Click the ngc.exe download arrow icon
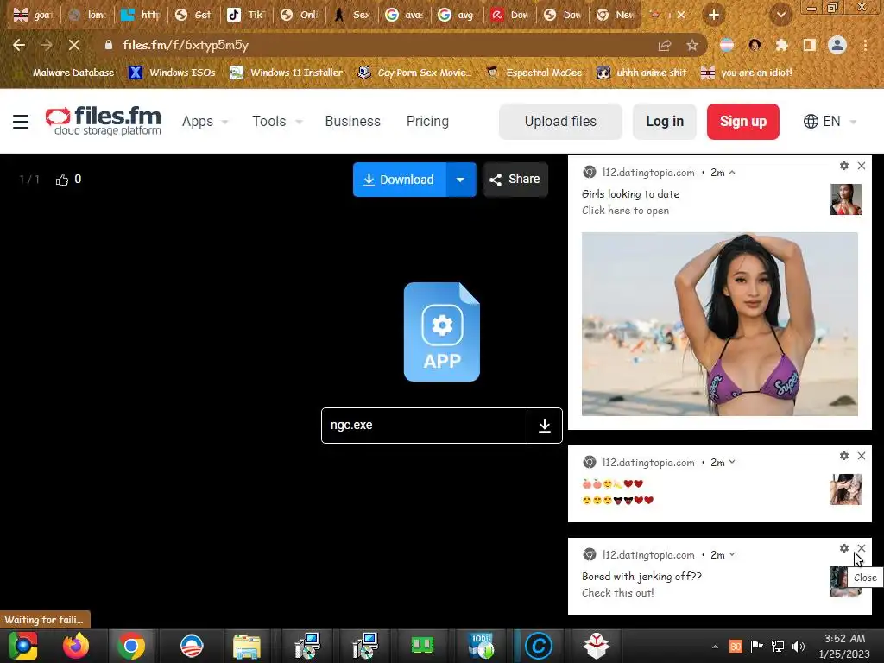 point(545,426)
